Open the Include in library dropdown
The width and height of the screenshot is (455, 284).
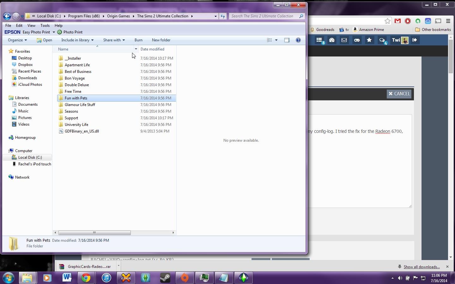77,40
